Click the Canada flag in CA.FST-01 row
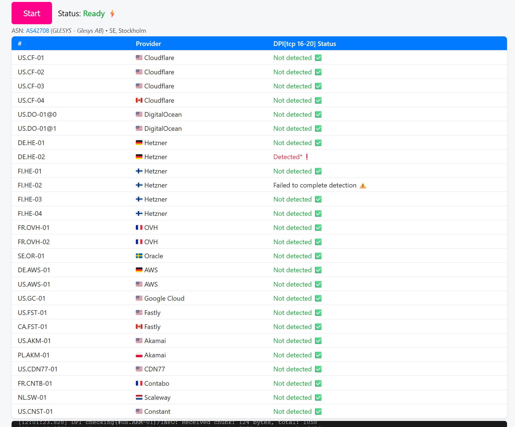 coord(139,327)
